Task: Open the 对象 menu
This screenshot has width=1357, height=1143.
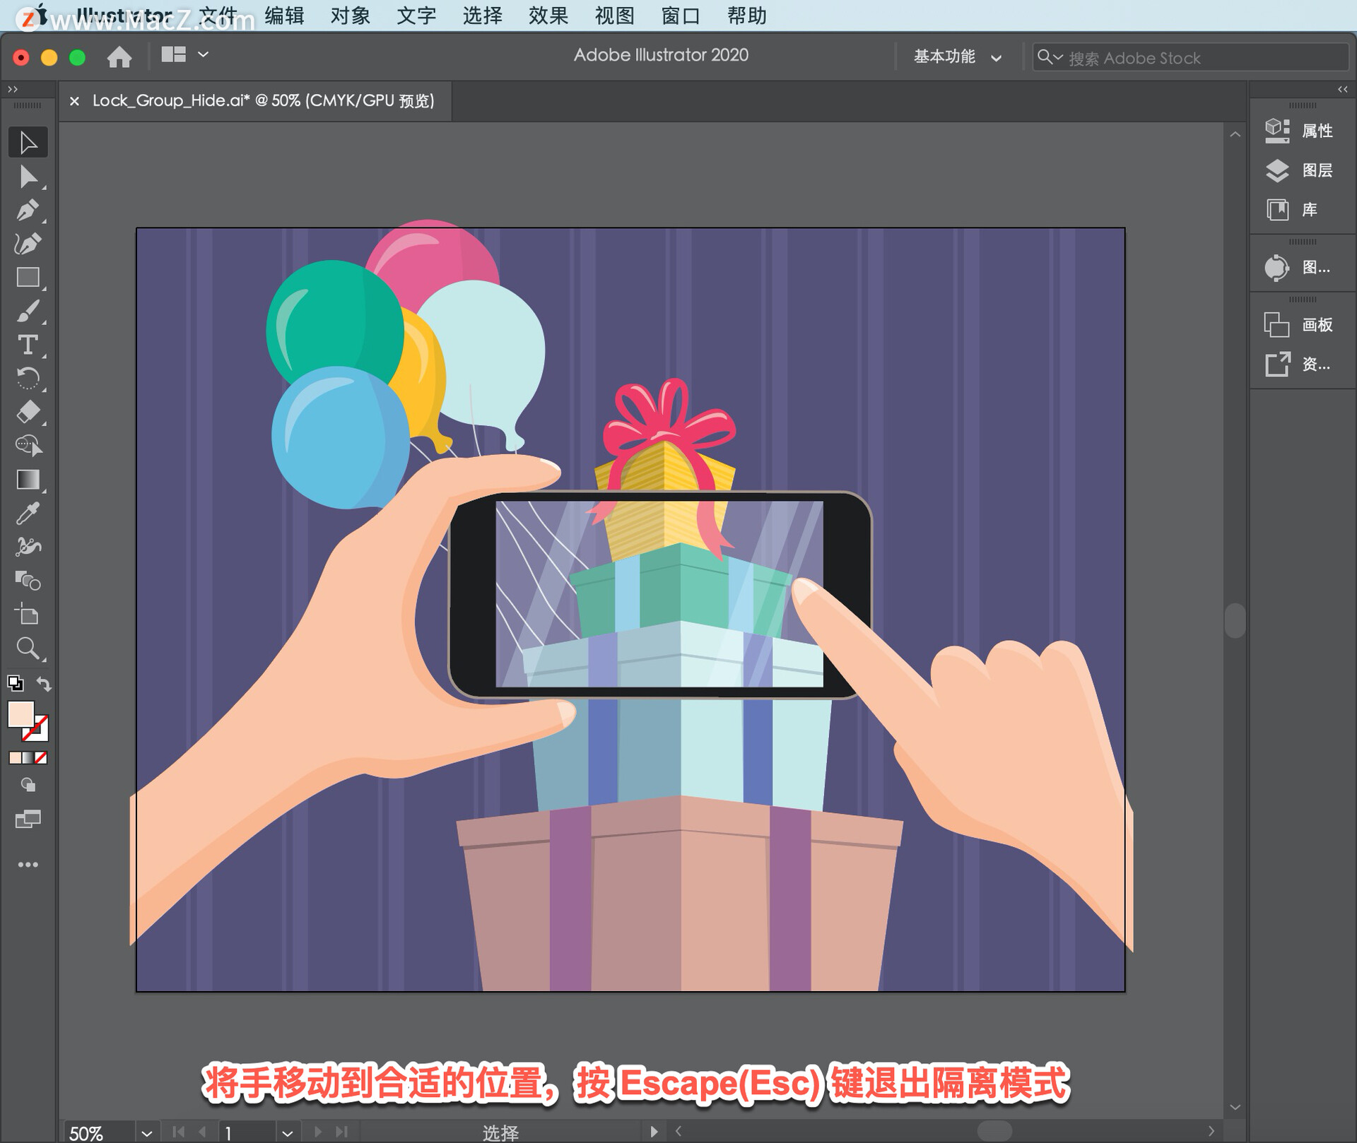Action: 350,16
